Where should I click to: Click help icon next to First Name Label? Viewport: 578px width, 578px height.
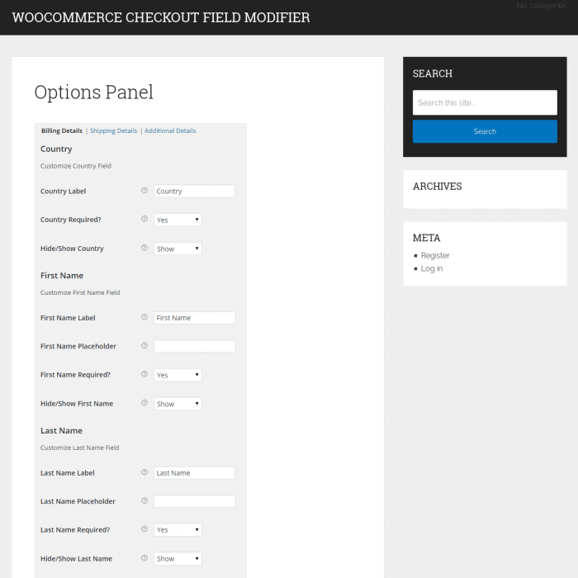pyautogui.click(x=144, y=317)
